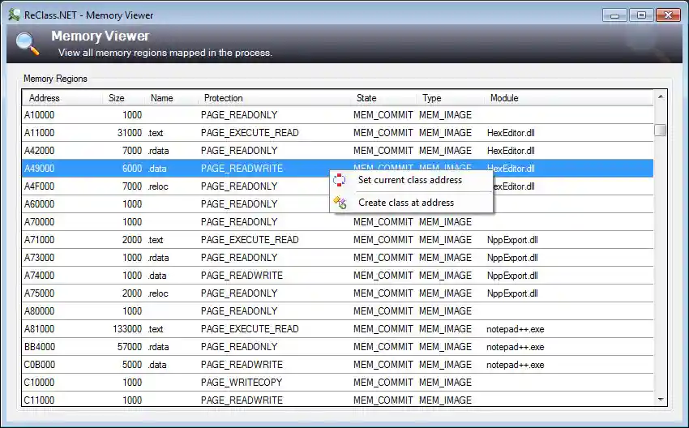Click the magnifying glass Memory Viewer icon
Image resolution: width=689 pixels, height=428 pixels.
(28, 43)
